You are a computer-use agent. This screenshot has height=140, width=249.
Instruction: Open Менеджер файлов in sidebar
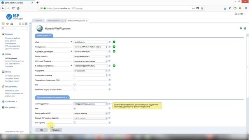(x=12, y=38)
